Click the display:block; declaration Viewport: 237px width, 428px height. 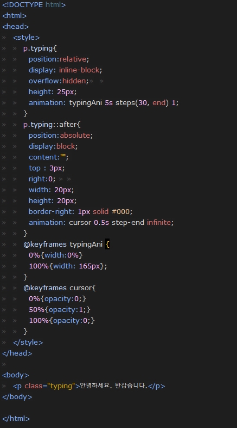pos(53,146)
